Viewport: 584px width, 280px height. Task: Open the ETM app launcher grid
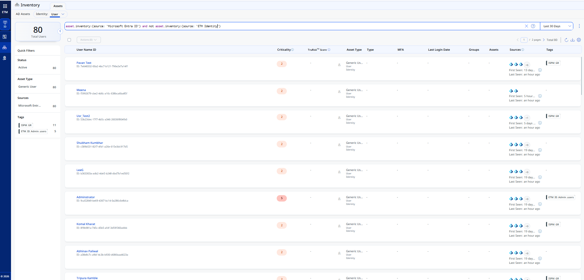click(5, 6)
